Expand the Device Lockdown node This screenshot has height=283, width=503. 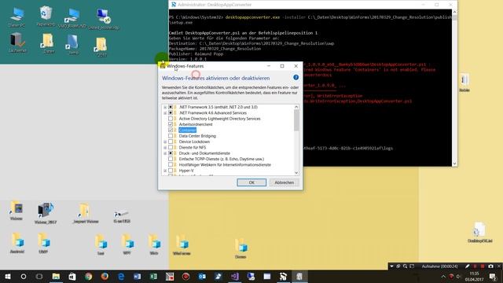(165, 141)
